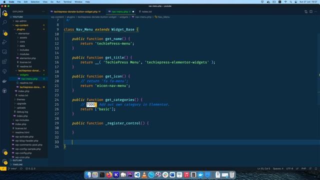Open Terminal from the dock
The width and height of the screenshot is (320, 180).
(102, 175)
